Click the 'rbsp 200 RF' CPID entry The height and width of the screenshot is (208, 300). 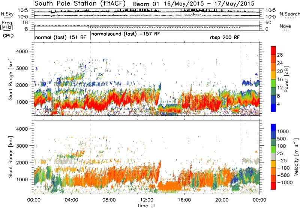pyautogui.click(x=225, y=37)
